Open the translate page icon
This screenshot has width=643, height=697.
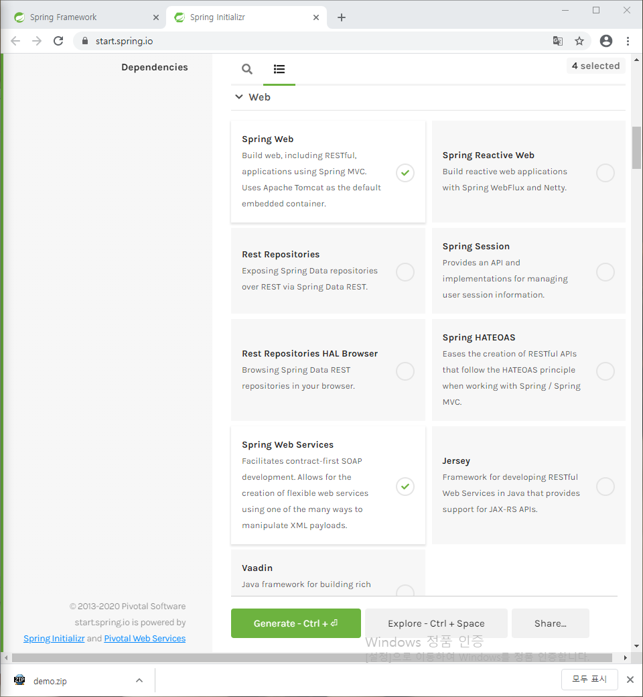point(558,41)
